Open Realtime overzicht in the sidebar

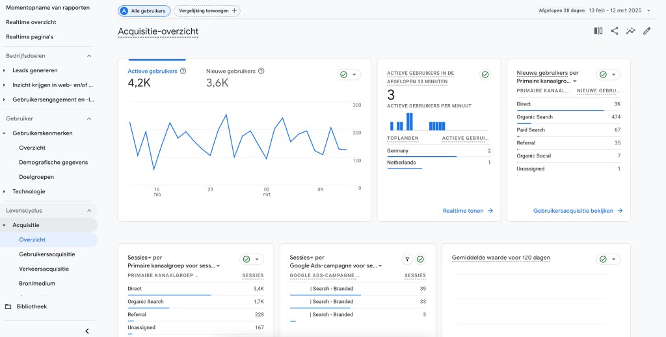click(x=31, y=22)
